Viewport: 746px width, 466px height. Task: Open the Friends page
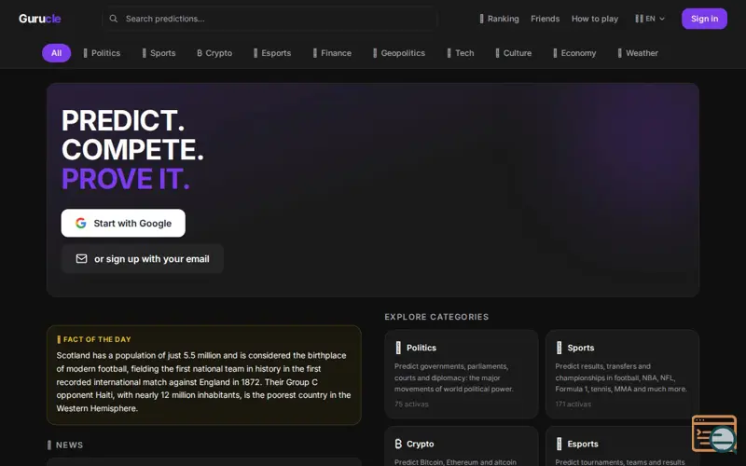tap(545, 19)
